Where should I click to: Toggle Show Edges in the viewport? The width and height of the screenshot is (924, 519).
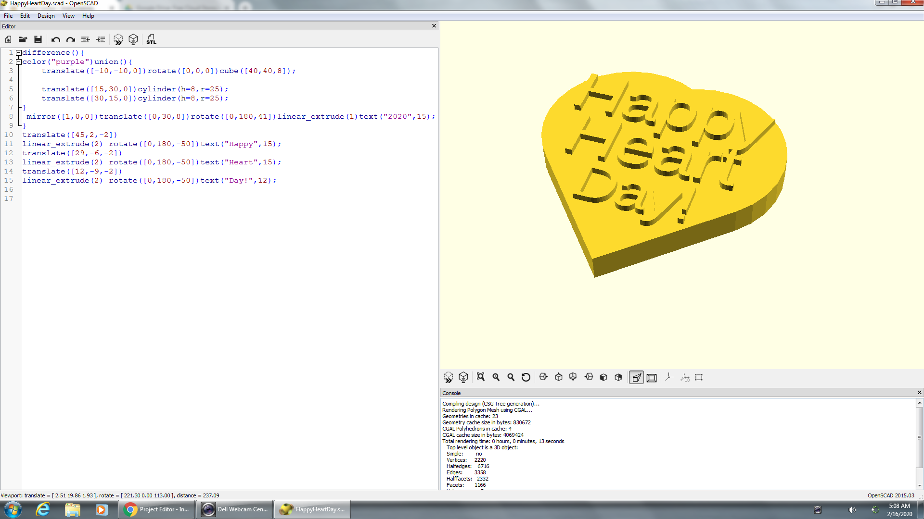699,377
